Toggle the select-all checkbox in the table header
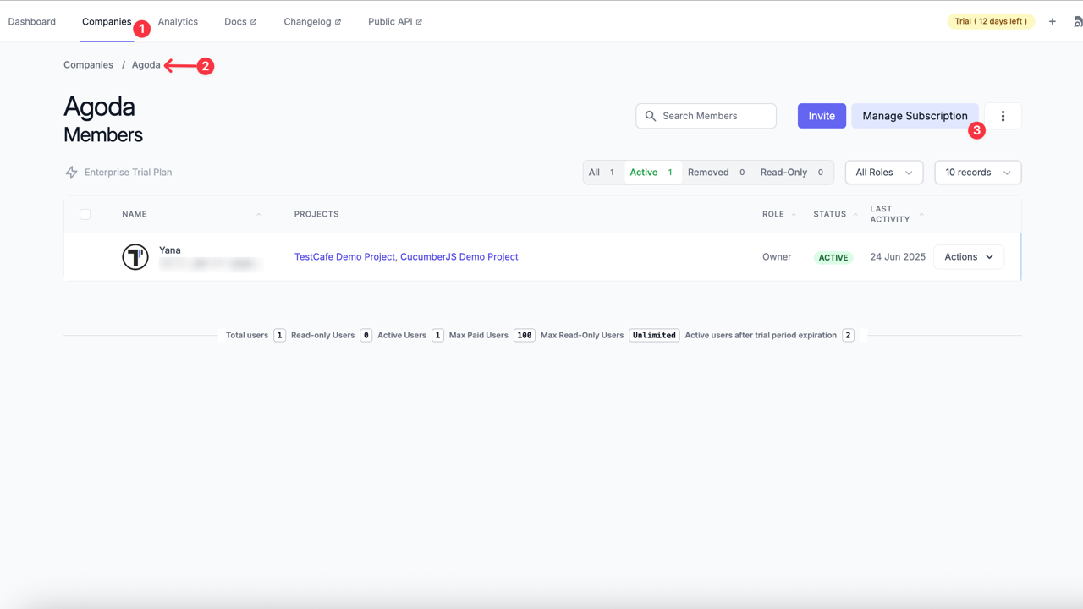This screenshot has height=609, width=1083. click(85, 214)
